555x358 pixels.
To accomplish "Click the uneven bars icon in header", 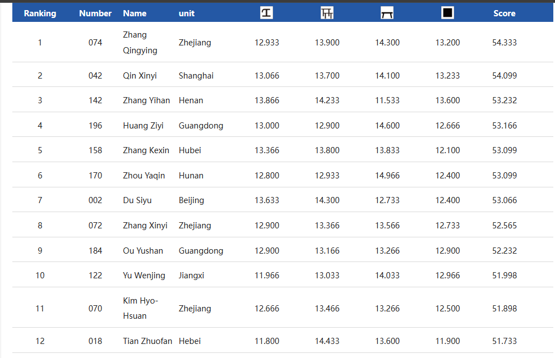I will click(x=327, y=13).
